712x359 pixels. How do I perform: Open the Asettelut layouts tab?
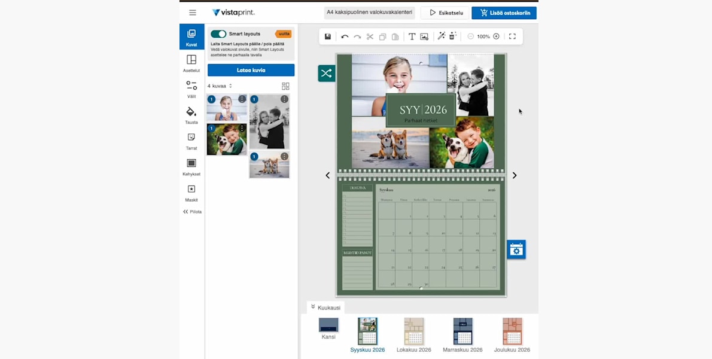[191, 63]
